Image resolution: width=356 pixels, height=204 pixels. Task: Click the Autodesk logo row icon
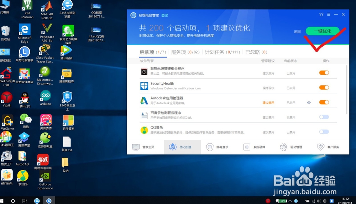(144, 101)
